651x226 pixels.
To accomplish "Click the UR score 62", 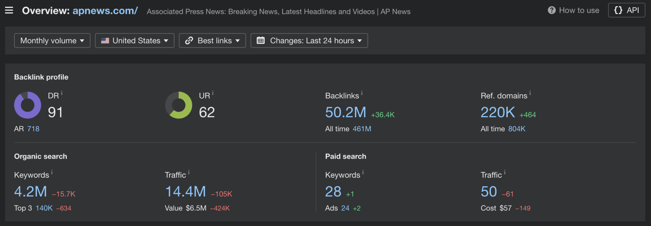I will (207, 112).
